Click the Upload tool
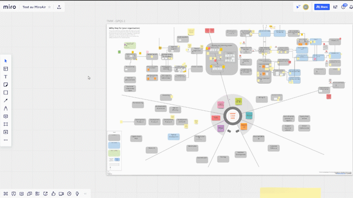The image size is (353, 198). tap(6, 132)
